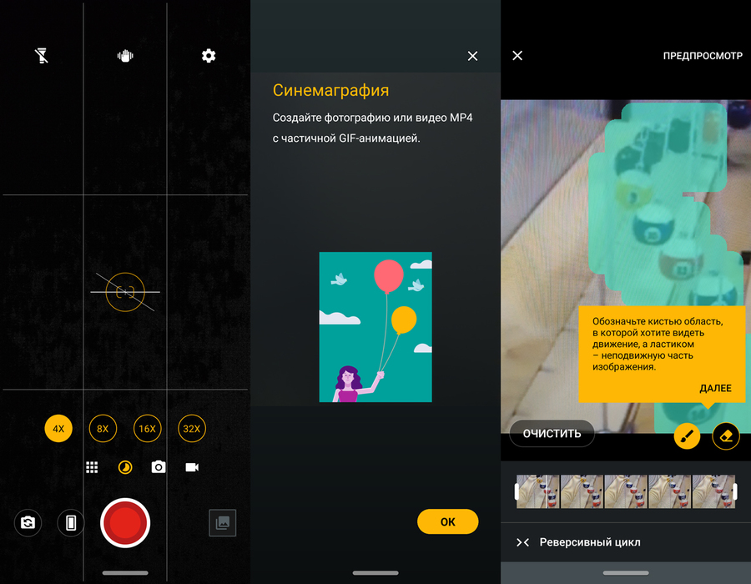Toggle Реверсивный цикл option
Viewport: 751px width, 584px height.
(626, 542)
